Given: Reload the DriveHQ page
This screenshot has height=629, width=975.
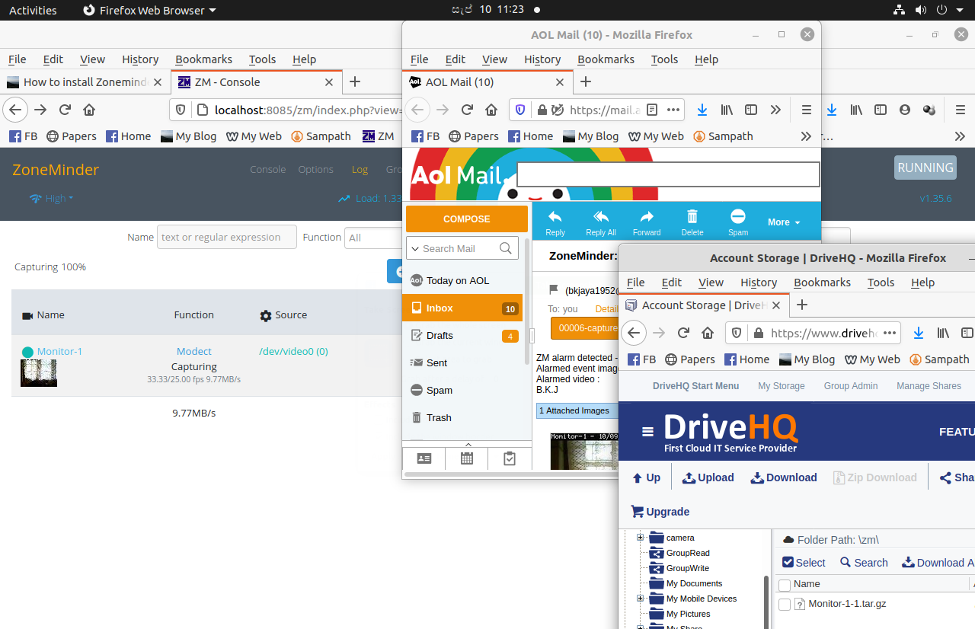Looking at the screenshot, I should point(683,333).
